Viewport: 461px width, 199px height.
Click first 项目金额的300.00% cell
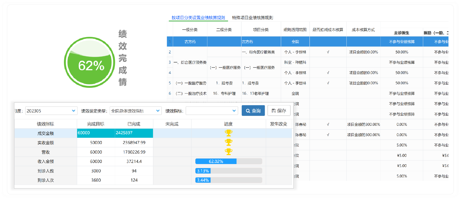363,124
